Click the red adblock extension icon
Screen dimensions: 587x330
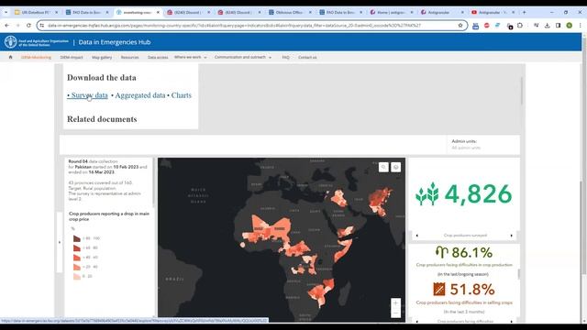[486, 25]
